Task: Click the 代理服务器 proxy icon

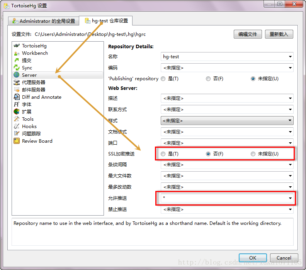Action: [x=17, y=83]
